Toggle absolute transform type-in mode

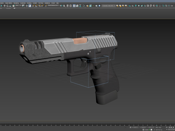(131, 127)
